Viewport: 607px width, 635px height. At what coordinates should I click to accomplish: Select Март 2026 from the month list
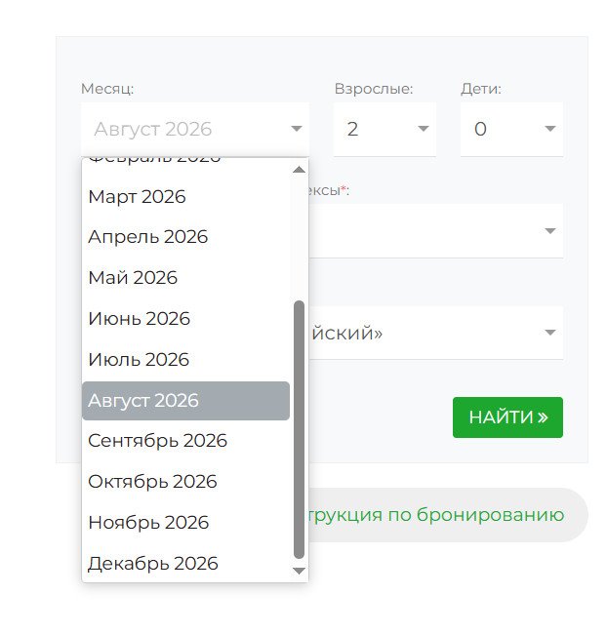[137, 197]
